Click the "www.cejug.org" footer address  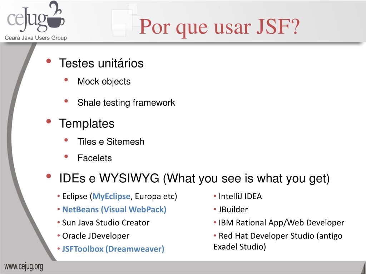point(24,267)
